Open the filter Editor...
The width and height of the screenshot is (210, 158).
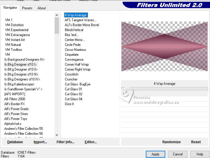(x=91, y=142)
